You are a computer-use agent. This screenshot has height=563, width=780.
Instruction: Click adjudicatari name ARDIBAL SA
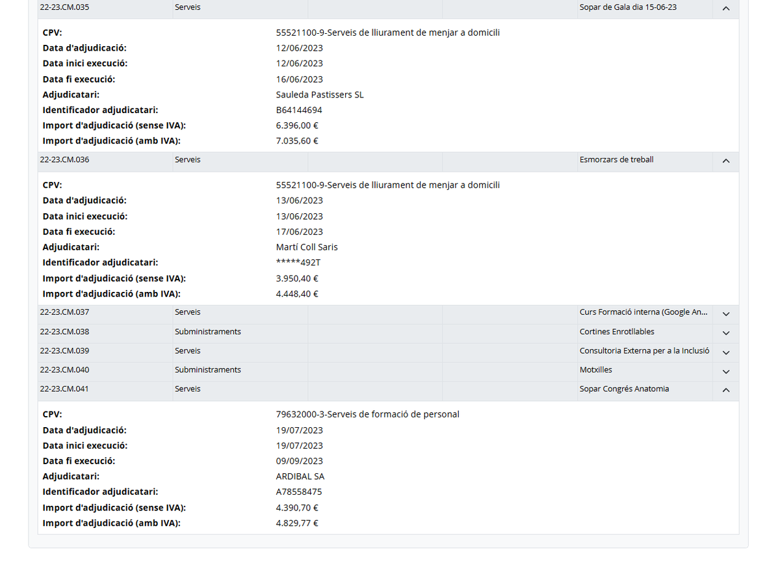[300, 477]
